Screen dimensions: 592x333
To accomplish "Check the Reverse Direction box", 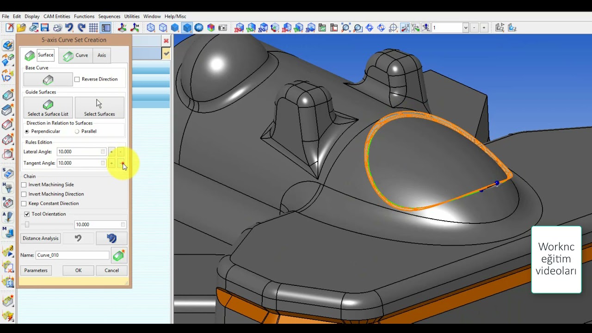I will click(77, 79).
